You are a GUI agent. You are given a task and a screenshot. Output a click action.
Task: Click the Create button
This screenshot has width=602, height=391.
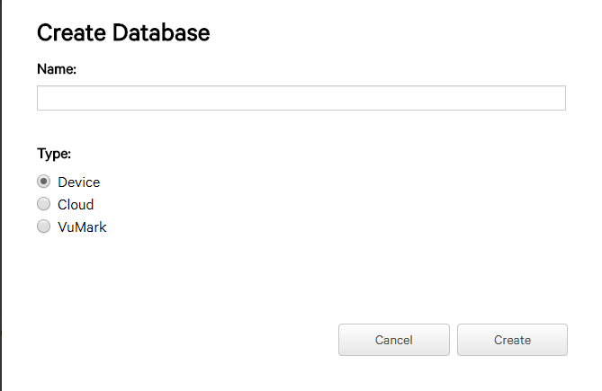click(x=512, y=340)
